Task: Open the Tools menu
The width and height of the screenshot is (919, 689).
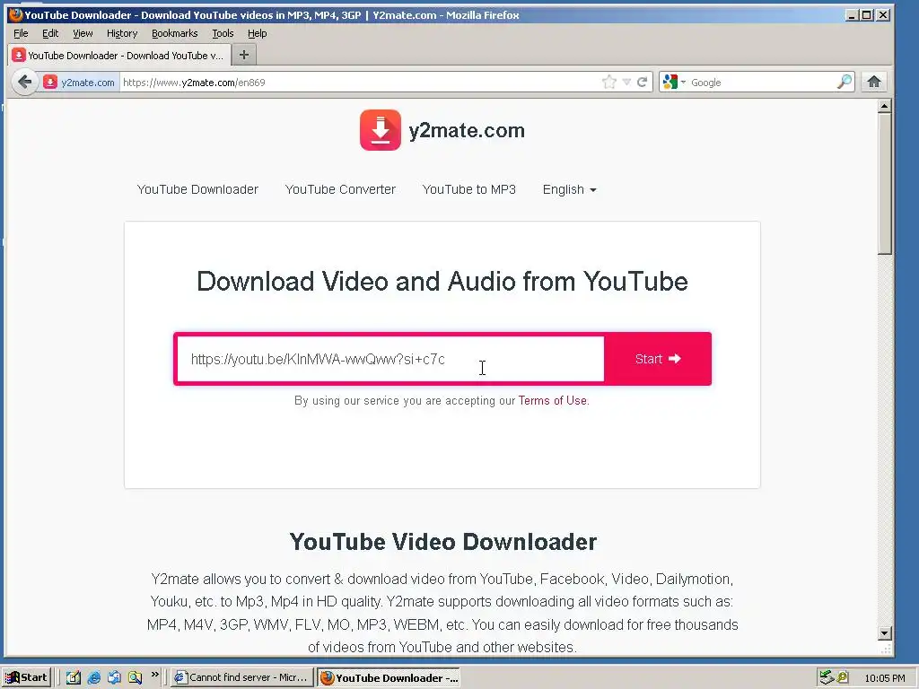Action: (x=223, y=33)
